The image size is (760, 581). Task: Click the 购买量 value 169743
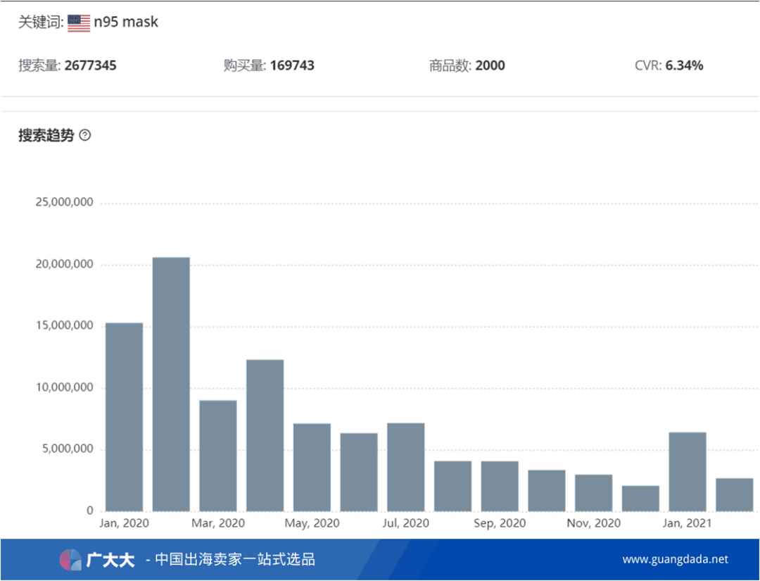click(292, 65)
